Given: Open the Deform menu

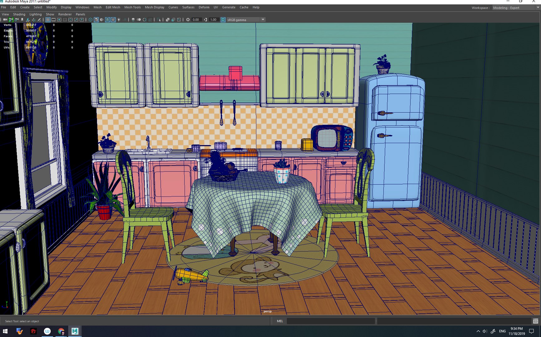Looking at the screenshot, I should click(204, 7).
